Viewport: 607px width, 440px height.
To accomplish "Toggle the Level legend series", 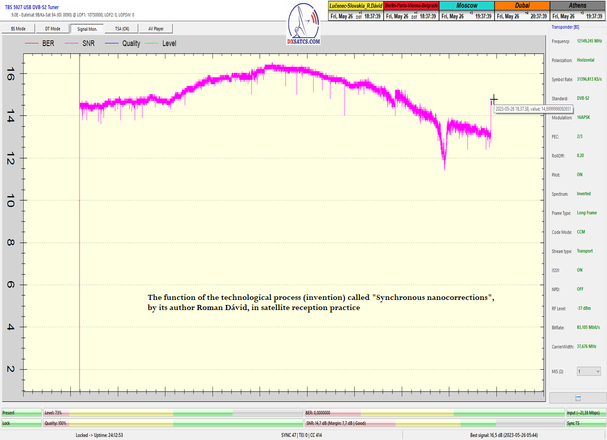I will pyautogui.click(x=160, y=43).
